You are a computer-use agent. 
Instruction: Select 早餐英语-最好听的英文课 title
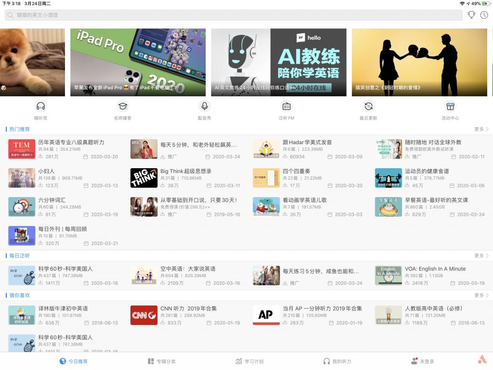(x=436, y=200)
